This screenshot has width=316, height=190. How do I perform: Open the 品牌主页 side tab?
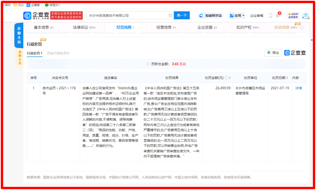coord(20,57)
